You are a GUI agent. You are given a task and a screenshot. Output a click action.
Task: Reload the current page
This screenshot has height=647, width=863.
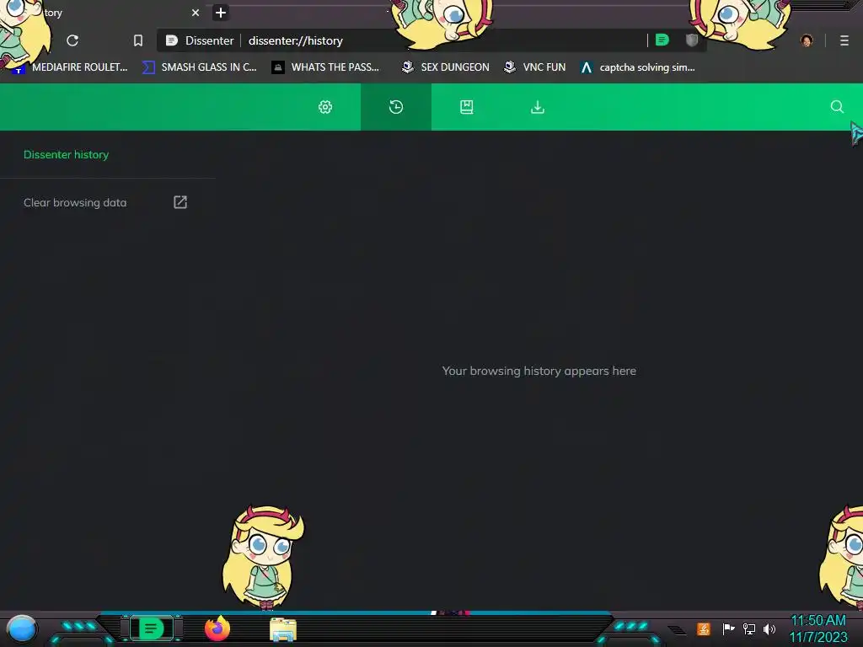coord(72,40)
